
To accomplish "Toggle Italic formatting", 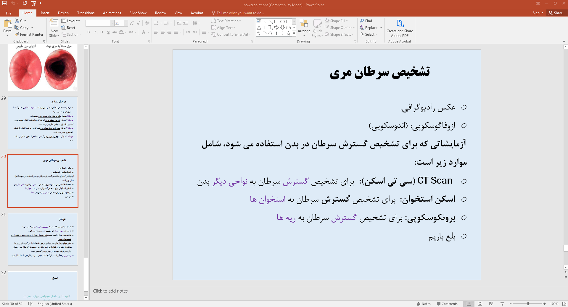I will coord(95,32).
